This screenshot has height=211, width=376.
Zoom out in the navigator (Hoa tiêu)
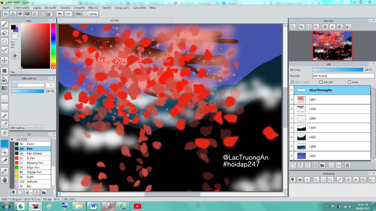(x=316, y=27)
